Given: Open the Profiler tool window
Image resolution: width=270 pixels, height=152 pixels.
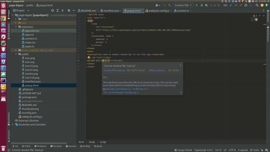Looking at the screenshot, I should tap(85, 146).
